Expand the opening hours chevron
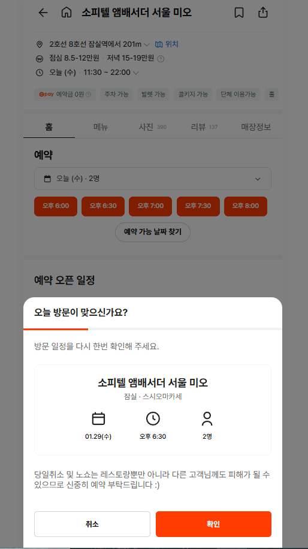Viewport: 308px width, 549px height. (x=136, y=73)
